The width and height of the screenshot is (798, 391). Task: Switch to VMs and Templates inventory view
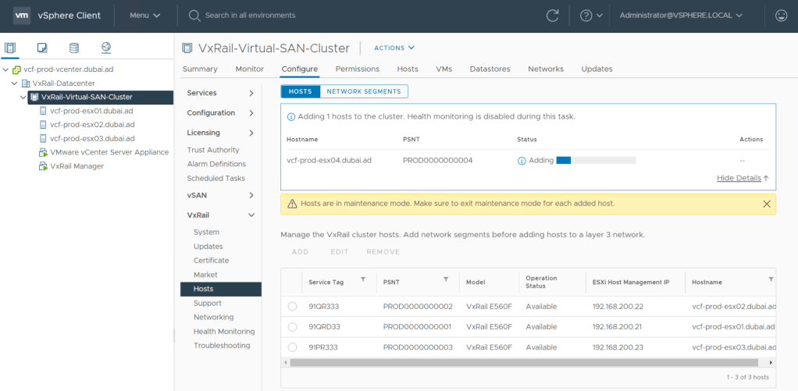coord(42,48)
